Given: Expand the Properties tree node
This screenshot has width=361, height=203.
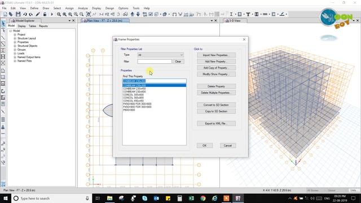Looking at the screenshot, I should coord(15,42).
